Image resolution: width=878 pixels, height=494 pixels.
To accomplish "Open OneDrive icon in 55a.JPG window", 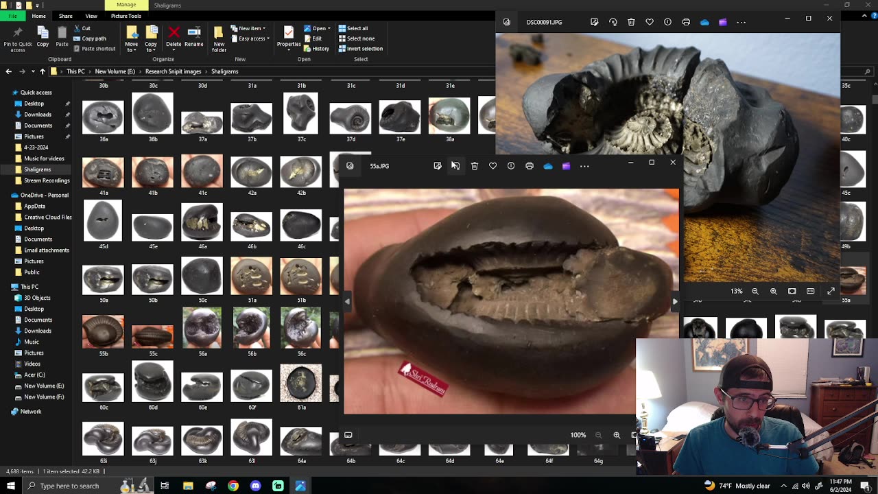I will pyautogui.click(x=548, y=166).
